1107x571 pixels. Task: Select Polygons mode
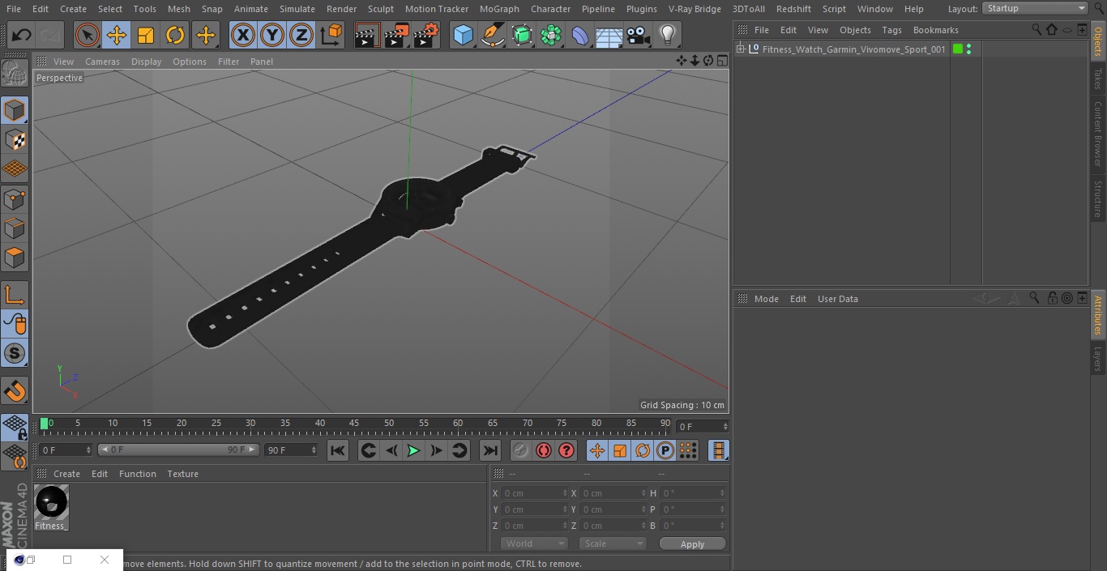pyautogui.click(x=15, y=258)
